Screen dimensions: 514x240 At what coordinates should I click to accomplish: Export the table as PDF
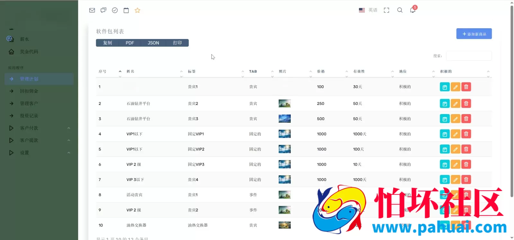tap(130, 43)
